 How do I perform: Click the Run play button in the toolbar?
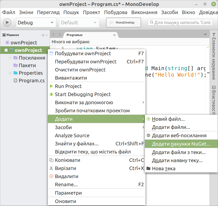pyautogui.click(x=7, y=22)
